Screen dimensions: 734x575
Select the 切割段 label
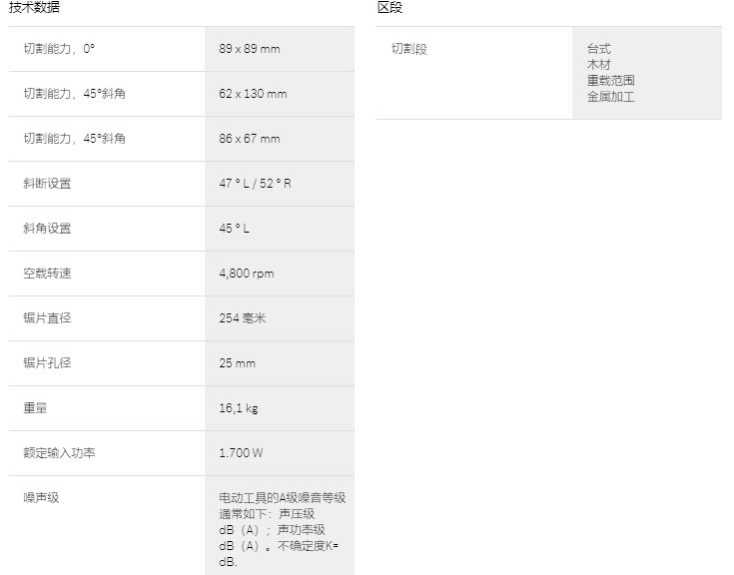coord(409,49)
